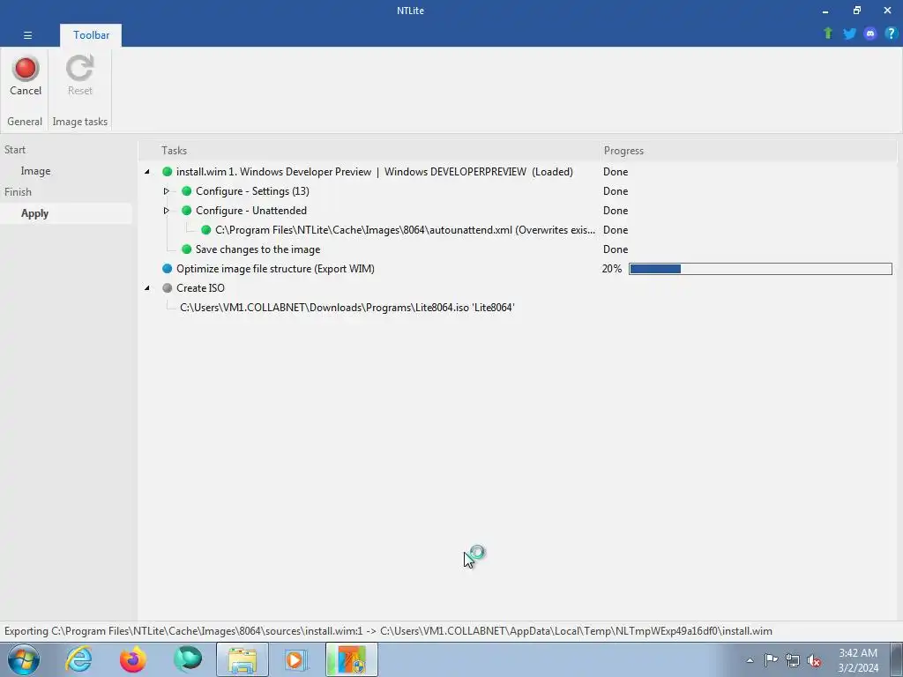903x677 pixels.
Task: Launch Internet Explorer from taskbar
Action: tap(78, 659)
